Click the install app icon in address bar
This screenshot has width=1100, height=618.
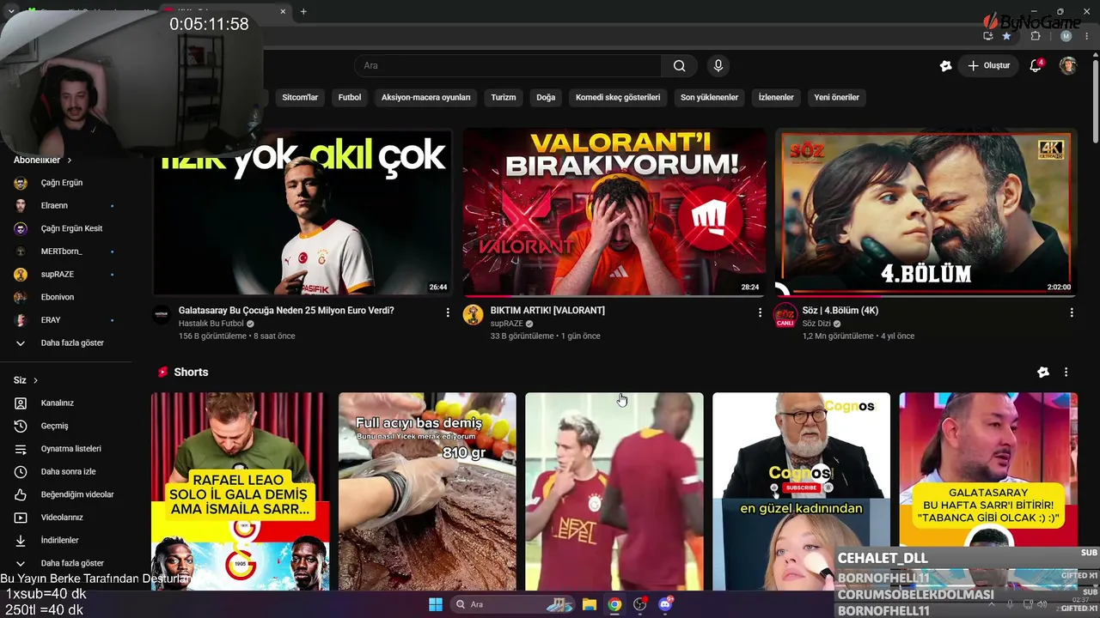click(x=987, y=36)
